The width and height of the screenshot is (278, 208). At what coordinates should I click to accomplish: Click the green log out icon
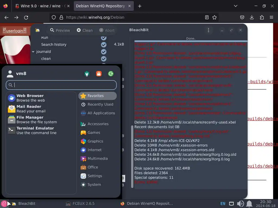[111, 74]
